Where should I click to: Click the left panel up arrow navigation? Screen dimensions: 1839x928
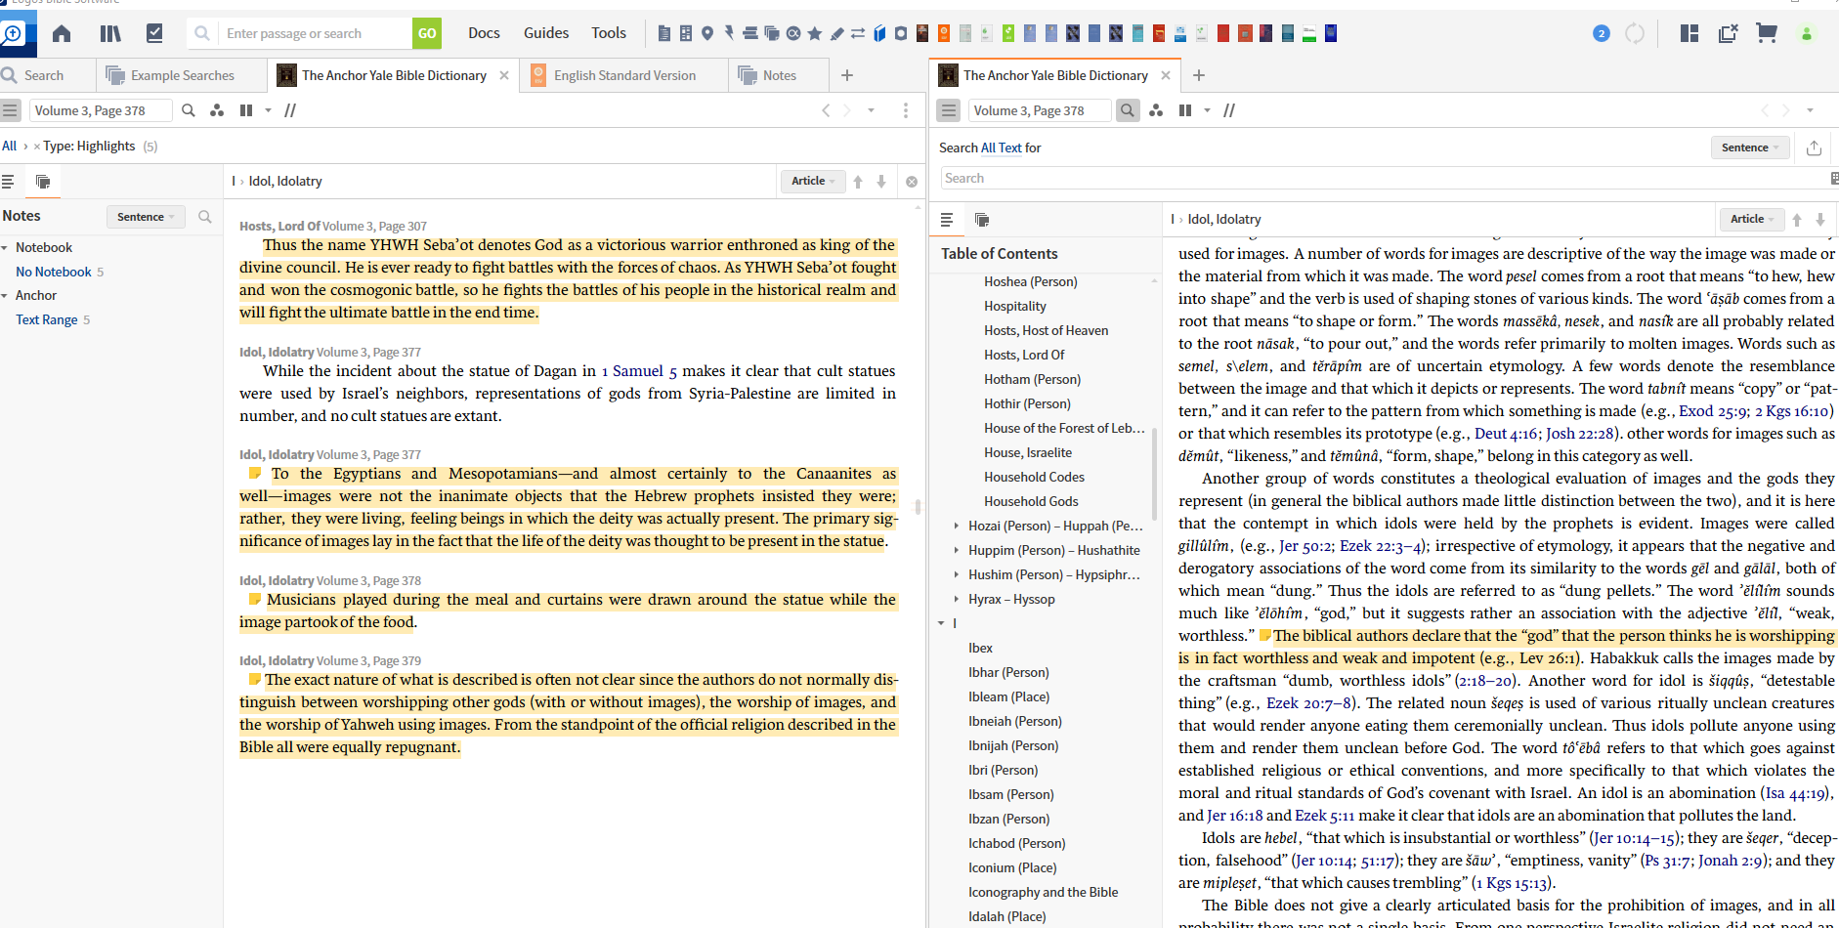point(858,182)
